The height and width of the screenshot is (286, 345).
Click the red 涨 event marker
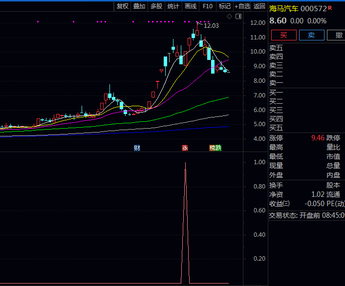185,148
